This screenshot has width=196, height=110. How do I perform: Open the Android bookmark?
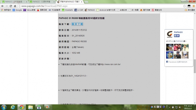point(106,10)
